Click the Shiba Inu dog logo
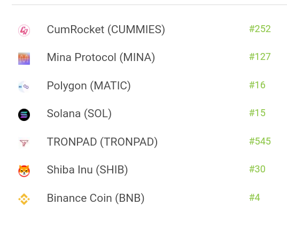This screenshot has height=235, width=287. coord(24,171)
